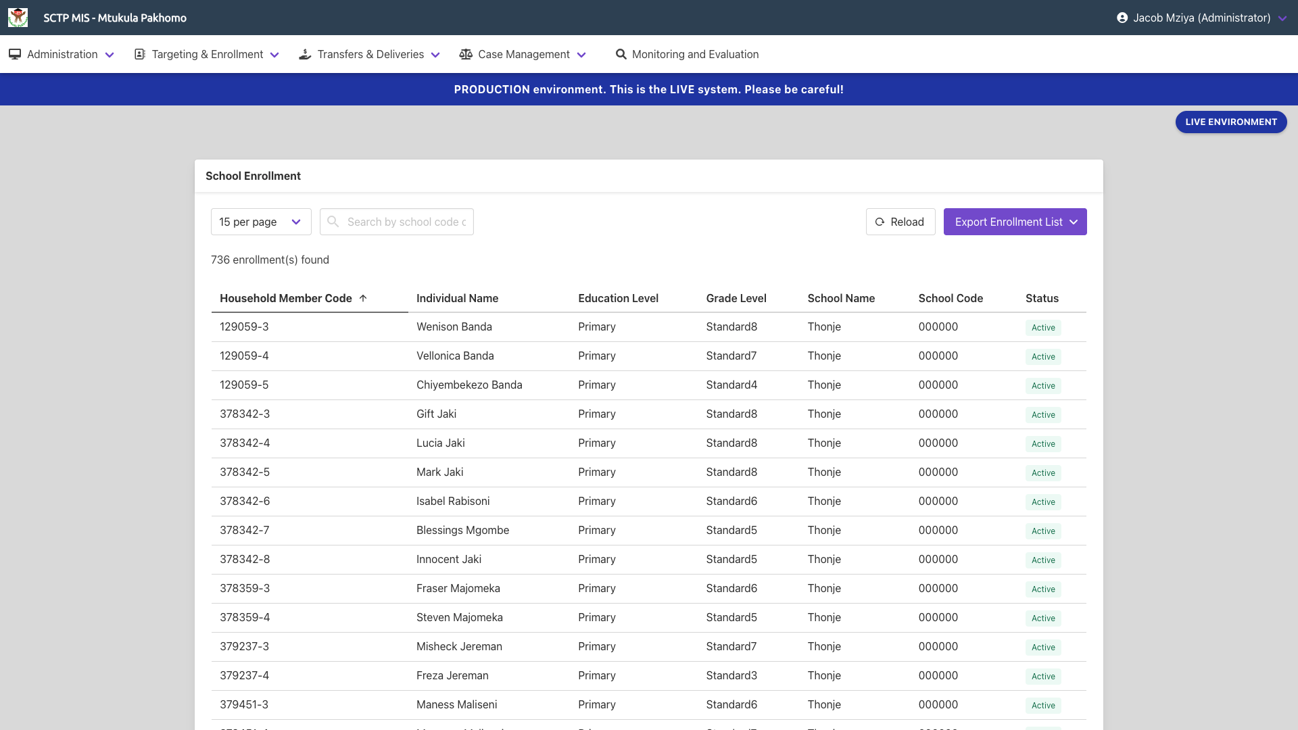The width and height of the screenshot is (1298, 730).
Task: Click the Jacob Mziya (Administrator) account name
Action: pyautogui.click(x=1202, y=18)
